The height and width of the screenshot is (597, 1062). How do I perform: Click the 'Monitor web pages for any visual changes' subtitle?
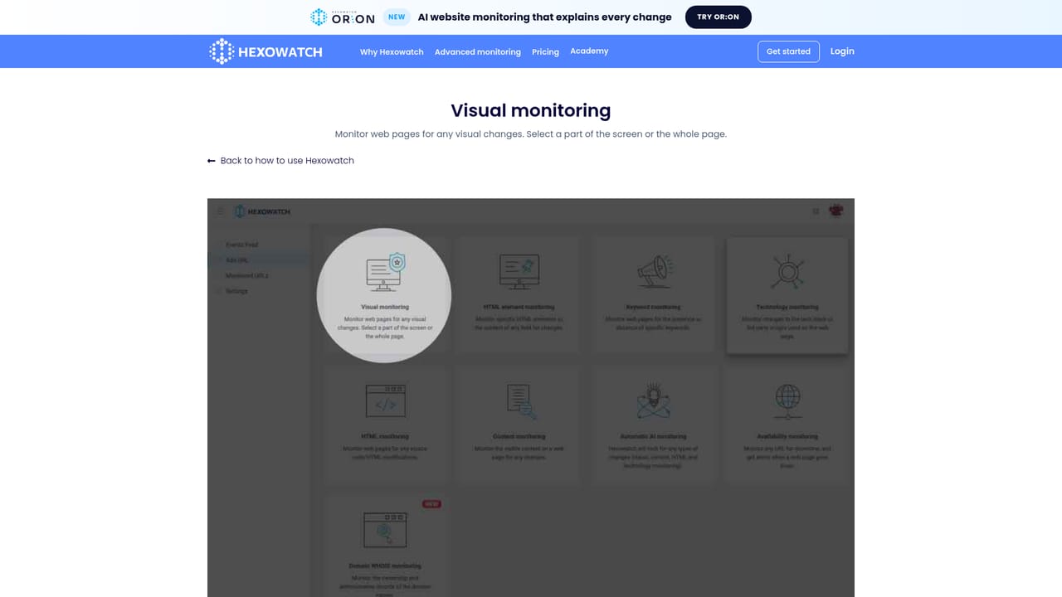click(531, 134)
